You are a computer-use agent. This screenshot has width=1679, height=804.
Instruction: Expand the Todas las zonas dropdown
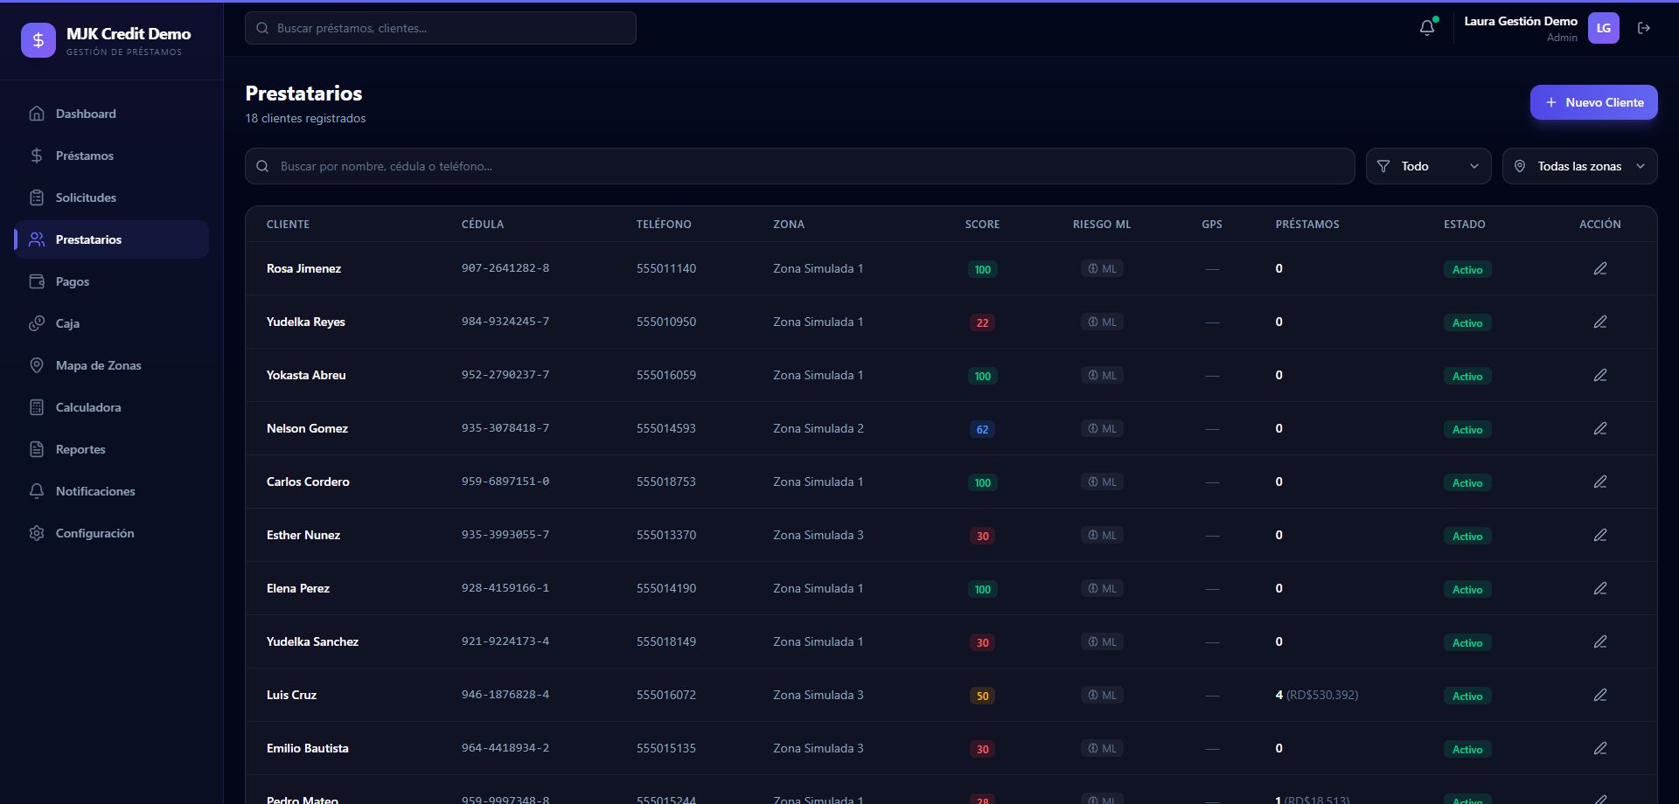pos(1579,166)
